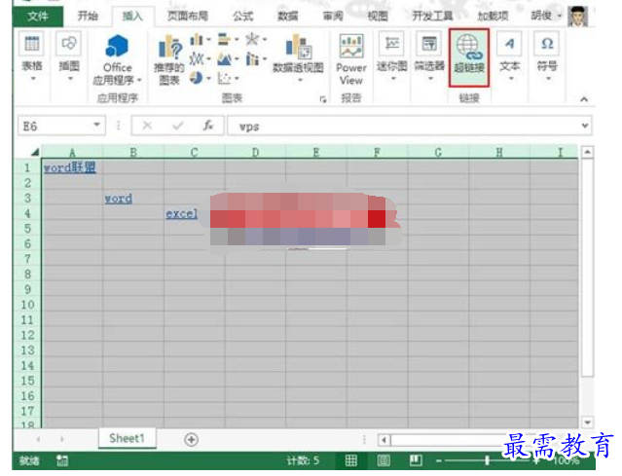Switch to page layout view
The width and height of the screenshot is (622, 476).
[x=384, y=460]
